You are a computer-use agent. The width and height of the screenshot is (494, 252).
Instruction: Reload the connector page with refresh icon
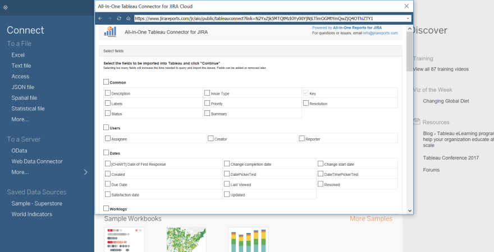pos(119,18)
